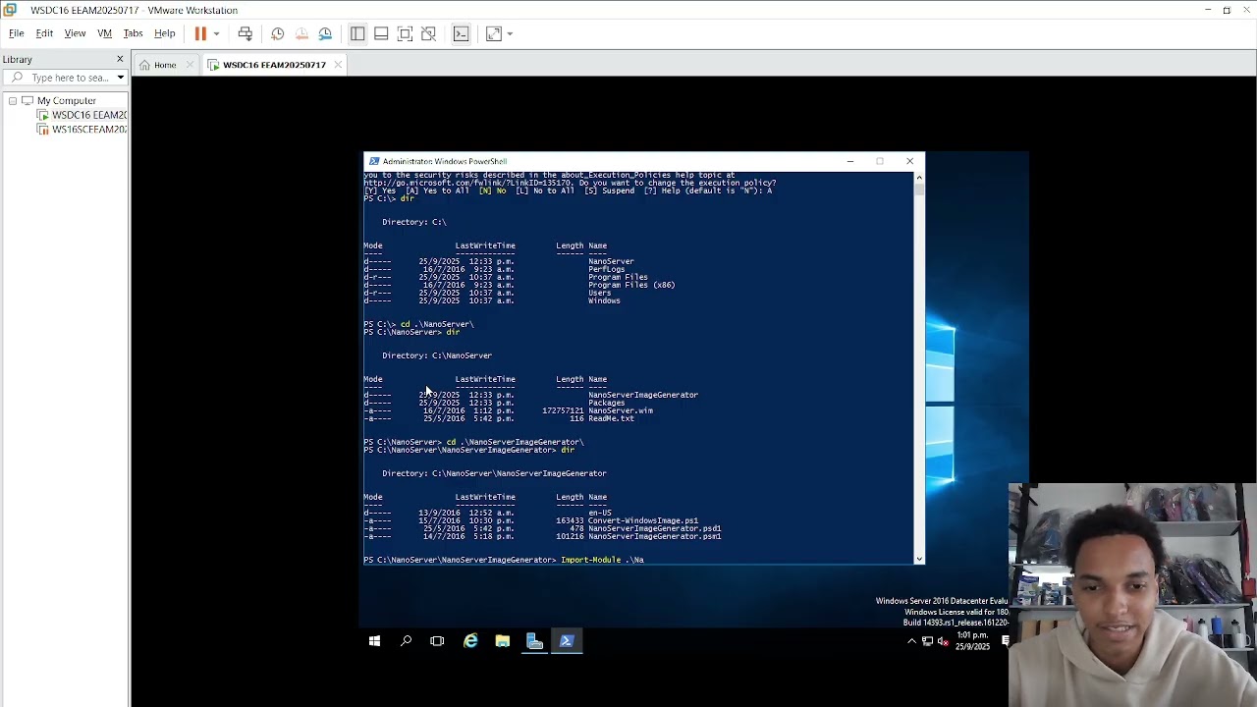Close the WSDC16 EEAM20250717 tab
The width and height of the screenshot is (1257, 707).
click(x=337, y=65)
